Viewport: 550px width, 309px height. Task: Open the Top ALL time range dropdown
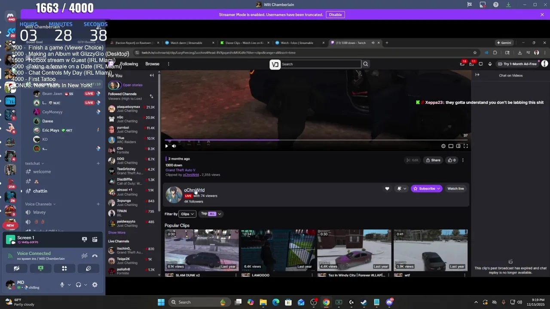coord(211,214)
